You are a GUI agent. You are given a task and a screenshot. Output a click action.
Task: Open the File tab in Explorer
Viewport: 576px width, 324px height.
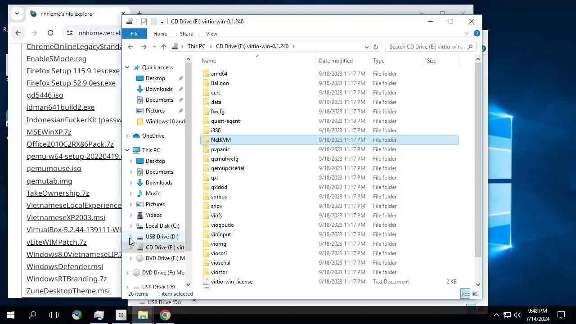point(135,34)
